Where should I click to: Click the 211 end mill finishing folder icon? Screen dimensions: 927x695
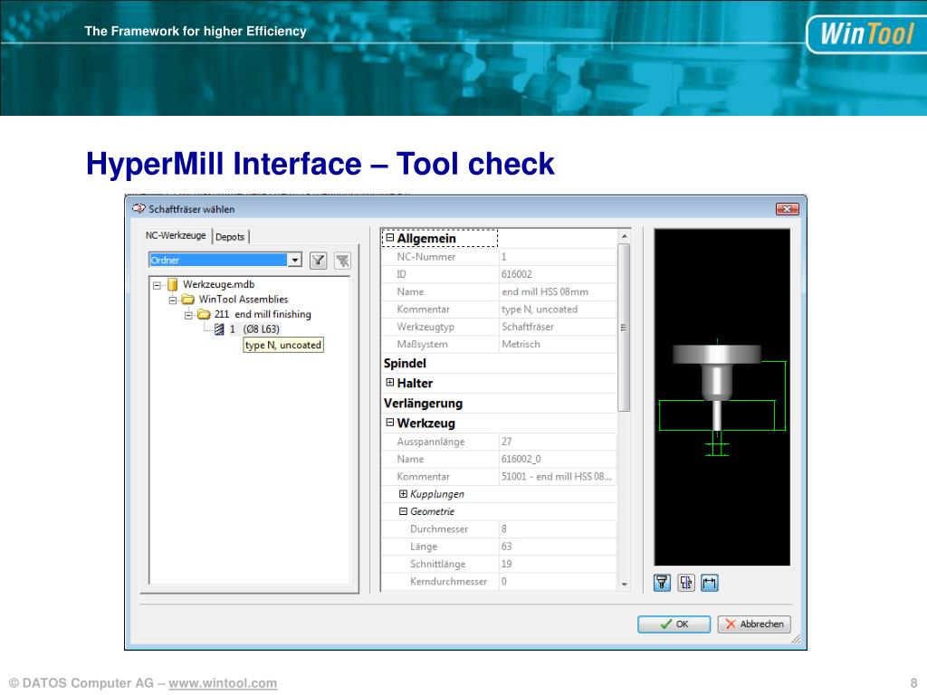pos(204,314)
